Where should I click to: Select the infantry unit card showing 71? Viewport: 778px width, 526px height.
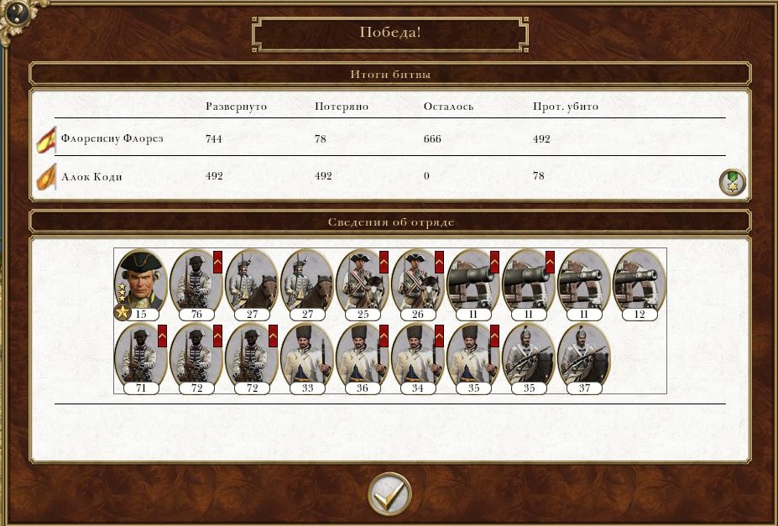pyautogui.click(x=141, y=358)
